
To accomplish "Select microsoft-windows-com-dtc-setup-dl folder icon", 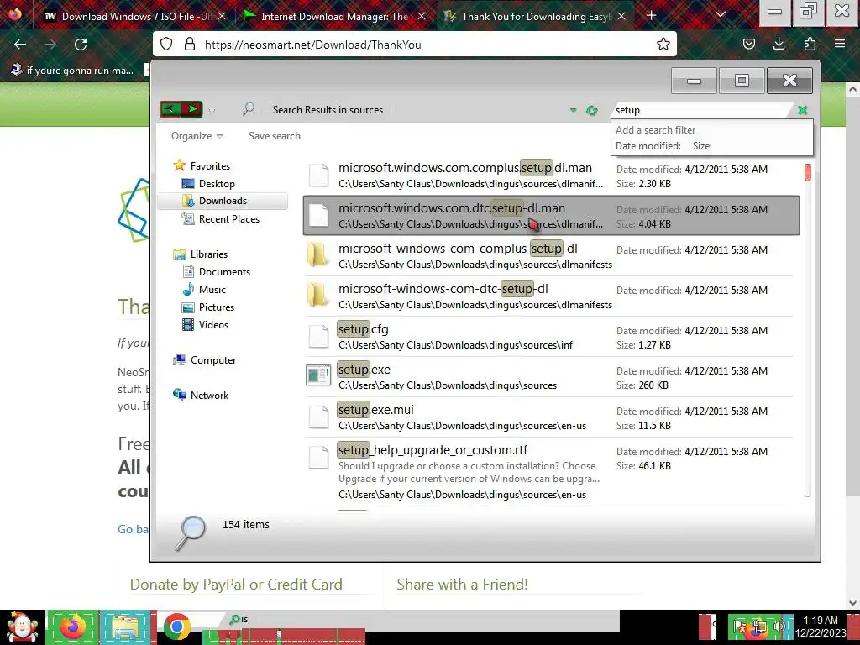I will 318,296.
